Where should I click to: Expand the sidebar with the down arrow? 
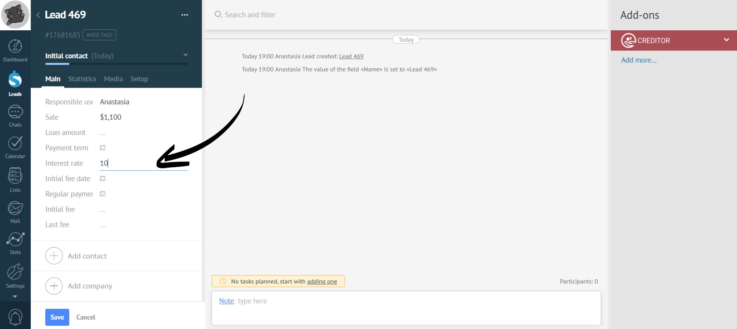[15, 296]
